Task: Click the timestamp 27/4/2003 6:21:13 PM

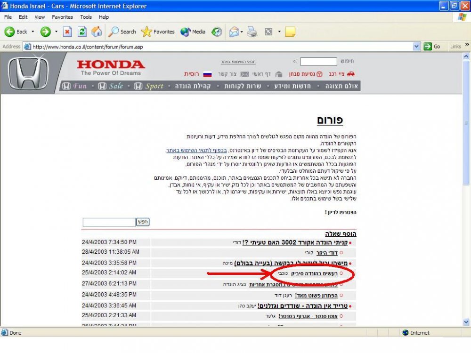Action: click(x=109, y=283)
